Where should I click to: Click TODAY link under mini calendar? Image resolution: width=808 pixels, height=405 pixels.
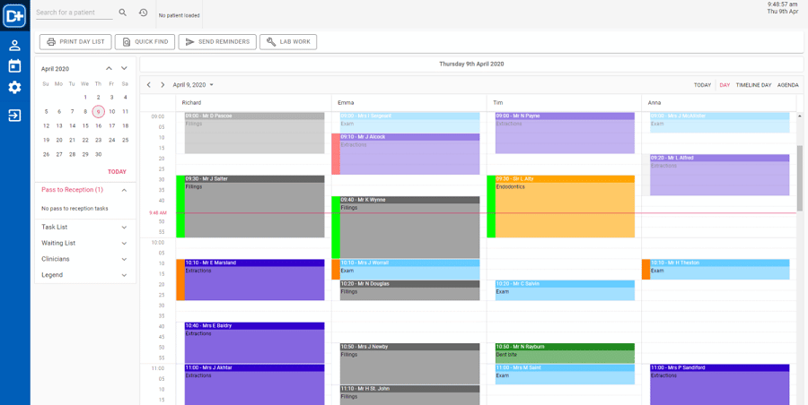pos(117,172)
